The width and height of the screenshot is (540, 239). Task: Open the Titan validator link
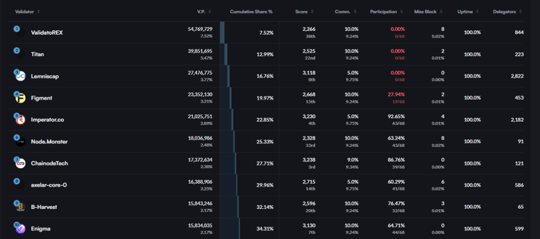37,54
